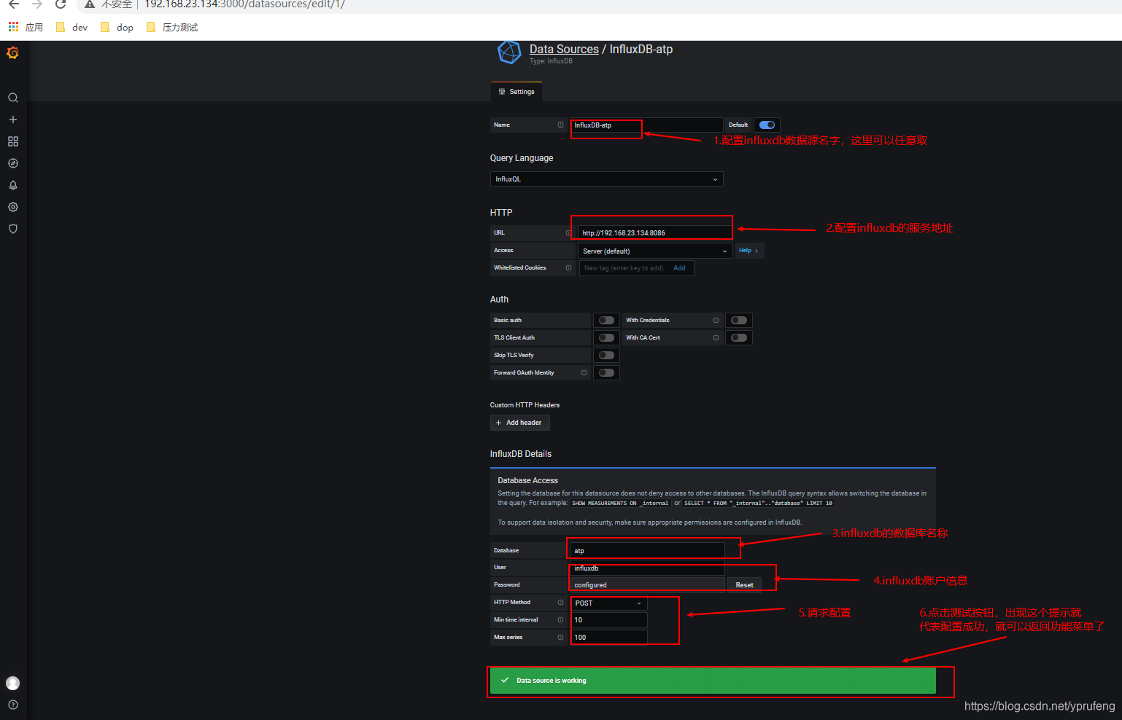Enable the TLS Client Auth switch

(x=606, y=337)
